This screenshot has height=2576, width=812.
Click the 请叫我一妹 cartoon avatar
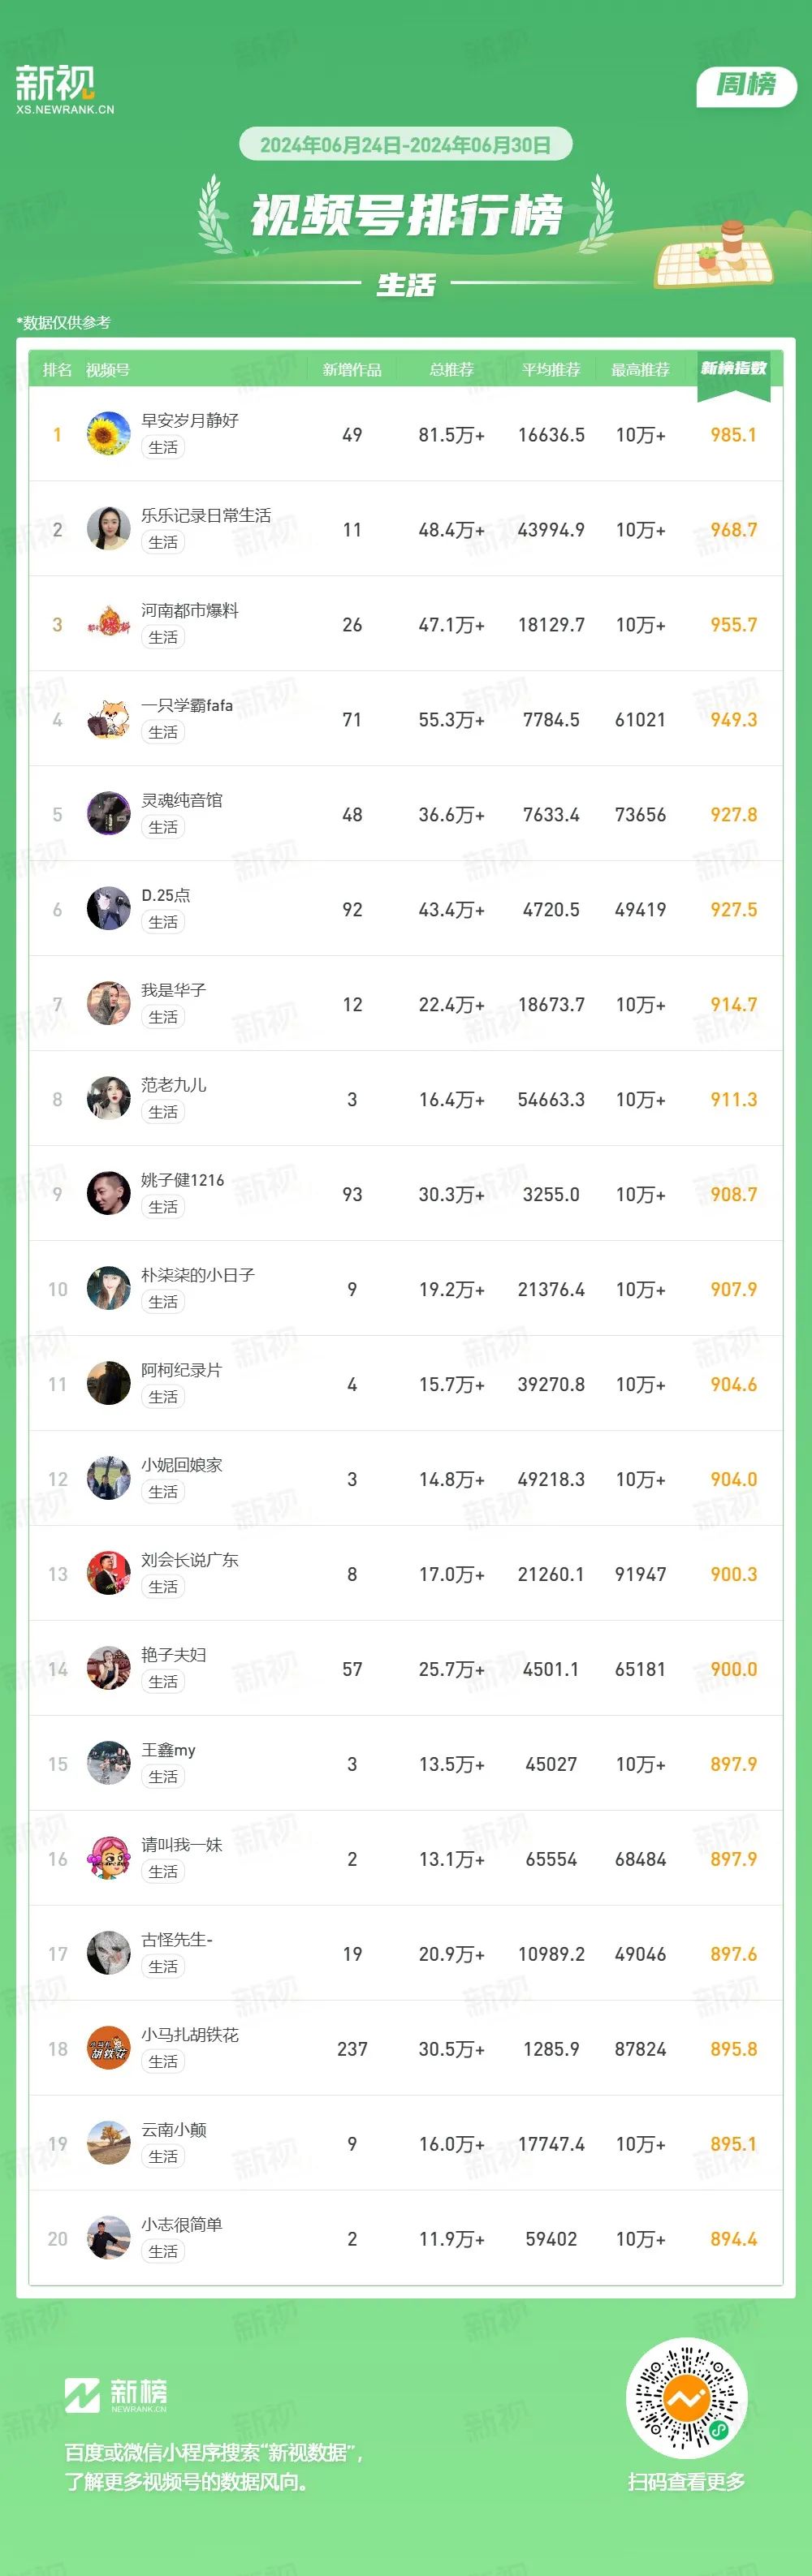pyautogui.click(x=109, y=1858)
